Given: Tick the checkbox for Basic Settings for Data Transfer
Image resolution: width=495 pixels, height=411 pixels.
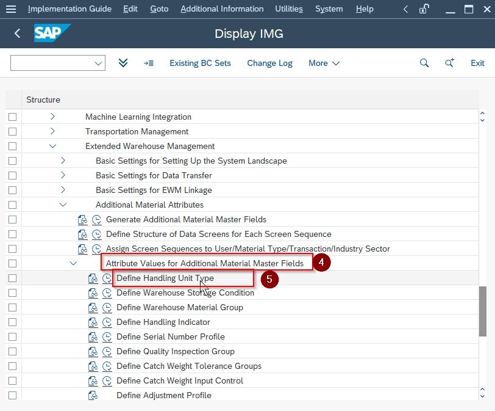Looking at the screenshot, I should click(x=12, y=175).
